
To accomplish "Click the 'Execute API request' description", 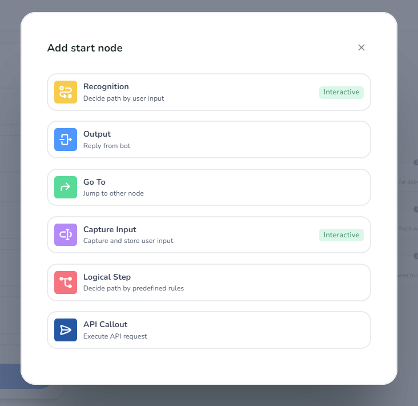I will pyautogui.click(x=115, y=336).
